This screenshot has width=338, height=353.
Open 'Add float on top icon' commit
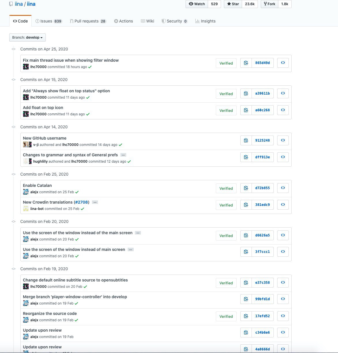pyautogui.click(x=43, y=108)
